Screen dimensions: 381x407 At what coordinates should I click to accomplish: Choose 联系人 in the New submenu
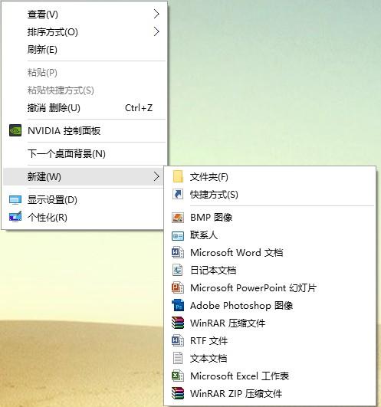(x=270, y=235)
